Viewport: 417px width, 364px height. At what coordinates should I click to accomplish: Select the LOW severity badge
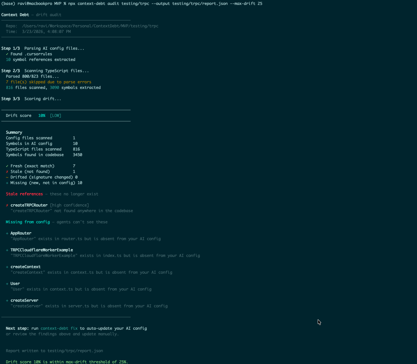[55, 115]
